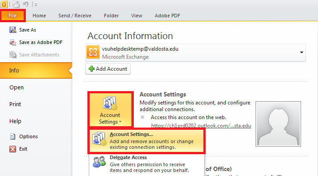Open Outlook Options from sidebar
This screenshot has height=176, width=318.
[x=29, y=136]
